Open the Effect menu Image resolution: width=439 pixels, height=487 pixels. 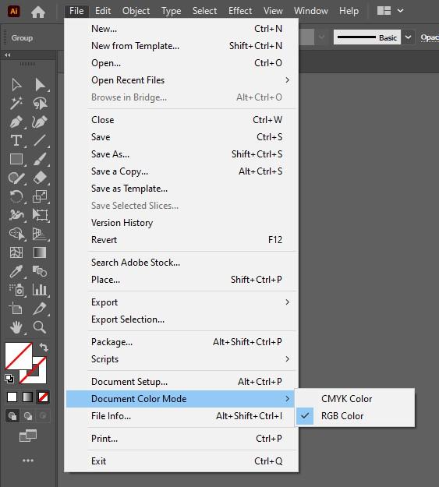coord(240,11)
